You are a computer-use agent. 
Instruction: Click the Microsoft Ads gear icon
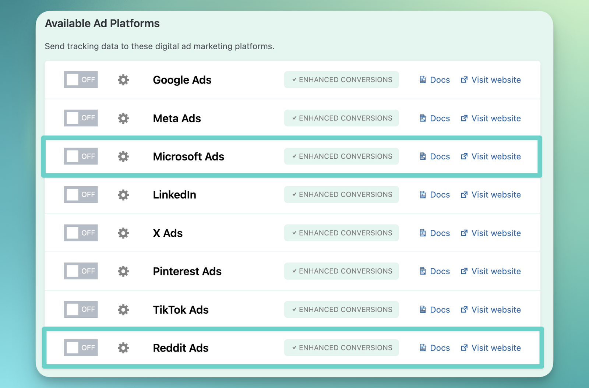coord(123,156)
